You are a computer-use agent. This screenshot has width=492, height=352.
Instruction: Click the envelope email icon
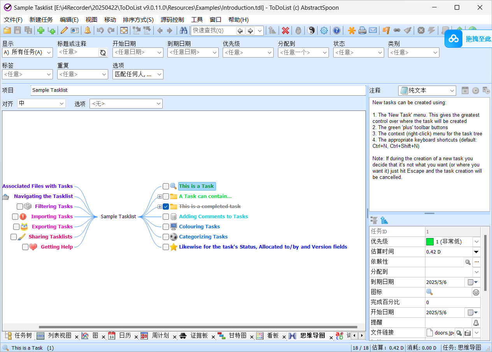(x=373, y=30)
